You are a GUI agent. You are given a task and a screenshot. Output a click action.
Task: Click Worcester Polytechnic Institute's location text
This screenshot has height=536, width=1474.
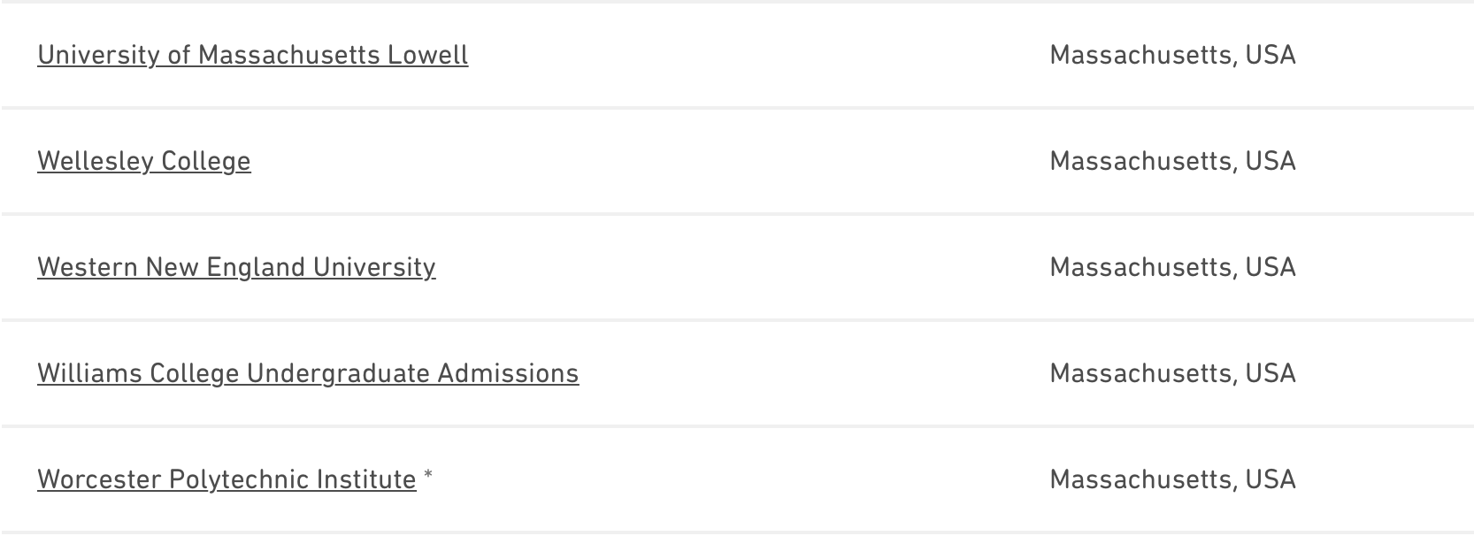tap(1172, 479)
